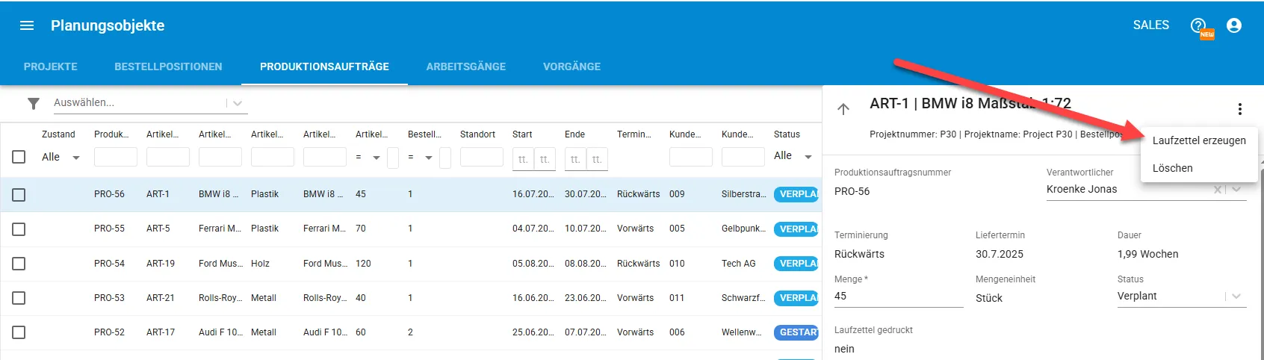Click the Produk... column filter field

(116, 157)
